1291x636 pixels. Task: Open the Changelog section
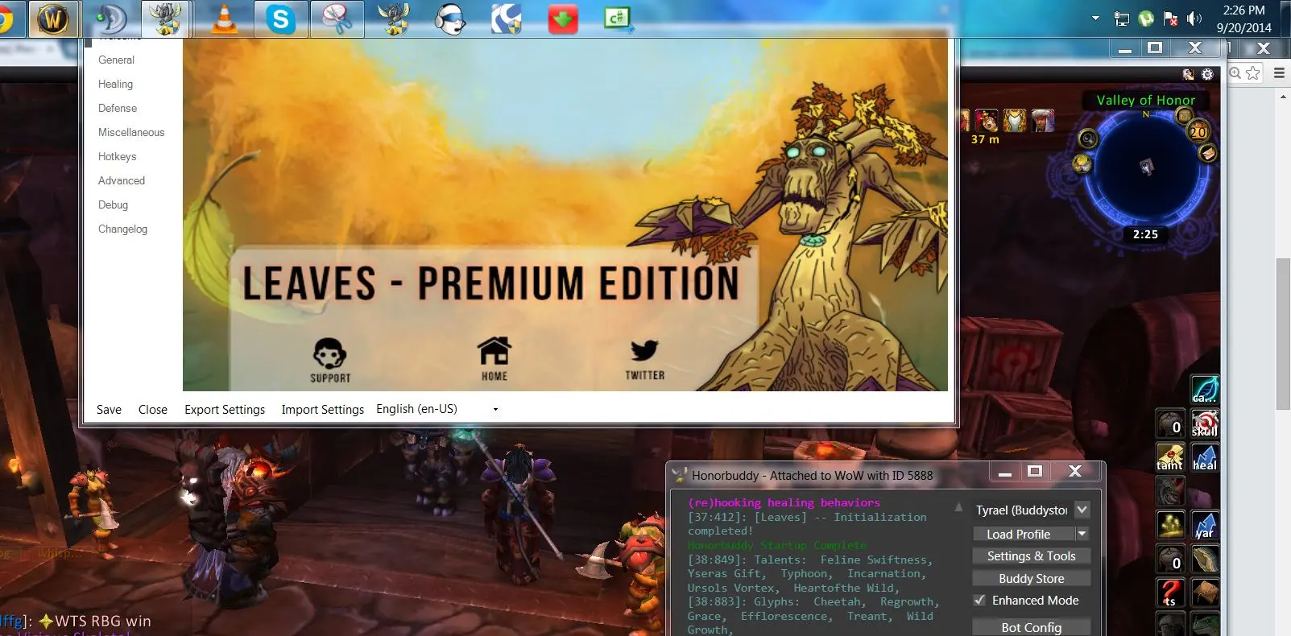tap(122, 229)
